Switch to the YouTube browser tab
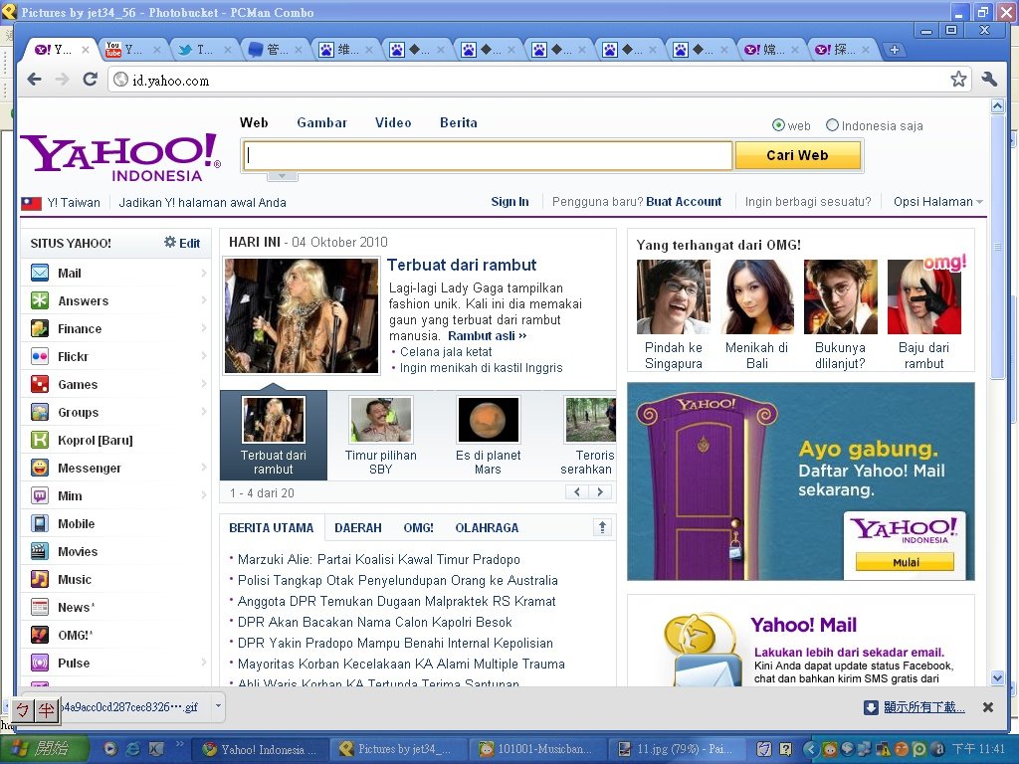Image resolution: width=1019 pixels, height=764 pixels. click(132, 50)
